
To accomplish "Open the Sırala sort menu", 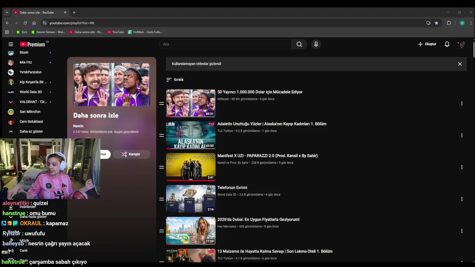I will 175,80.
